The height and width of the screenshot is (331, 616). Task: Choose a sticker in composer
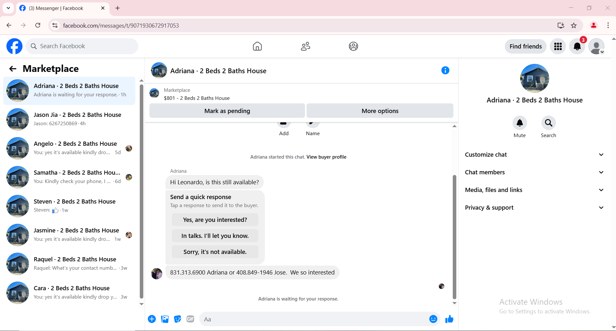(178, 319)
